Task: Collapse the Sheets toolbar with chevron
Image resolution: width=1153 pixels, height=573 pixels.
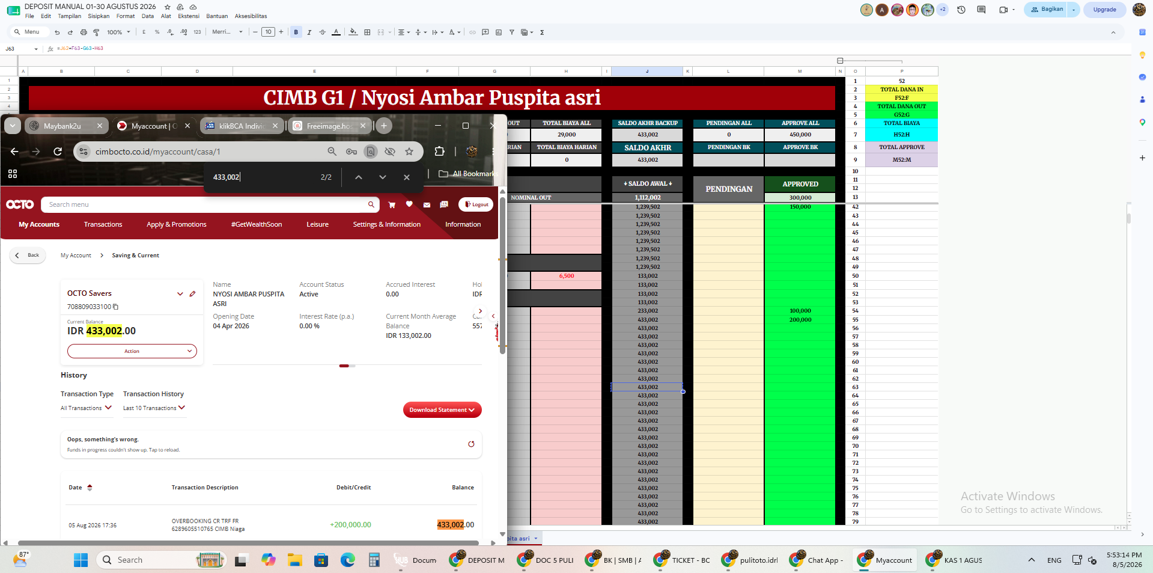Action: 1113,32
